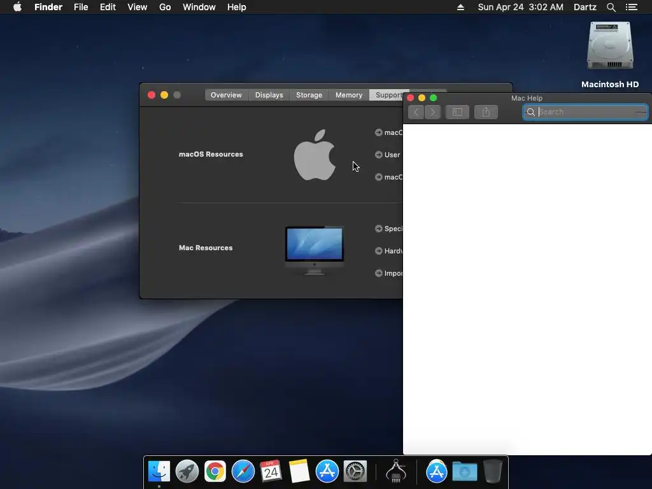Click the eject icon in the menu bar

click(x=460, y=7)
